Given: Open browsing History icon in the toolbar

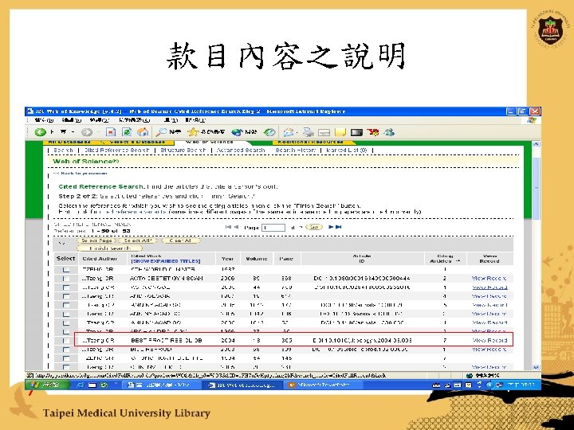Looking at the screenshot, I should click(269, 132).
